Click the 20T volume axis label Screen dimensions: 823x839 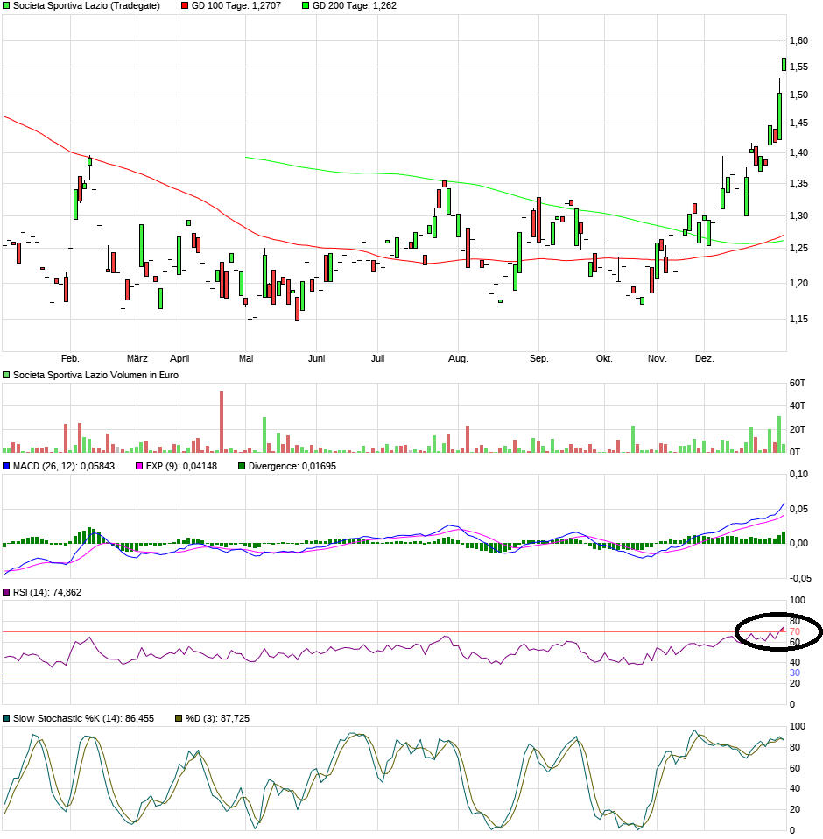(x=798, y=429)
